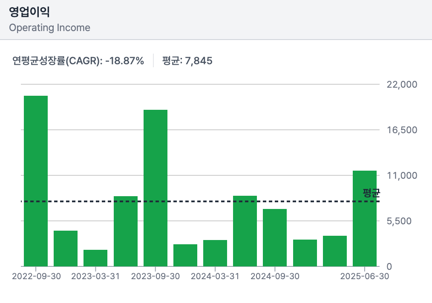Select the tallest bar after 2023-09-30 tick
Screen dimensions: 432x303
(365, 218)
